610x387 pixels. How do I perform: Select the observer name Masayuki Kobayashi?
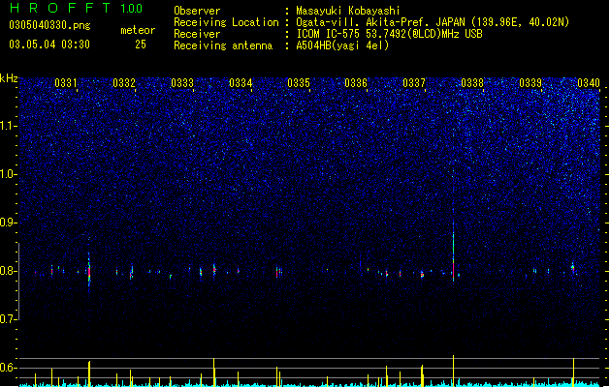pos(348,11)
